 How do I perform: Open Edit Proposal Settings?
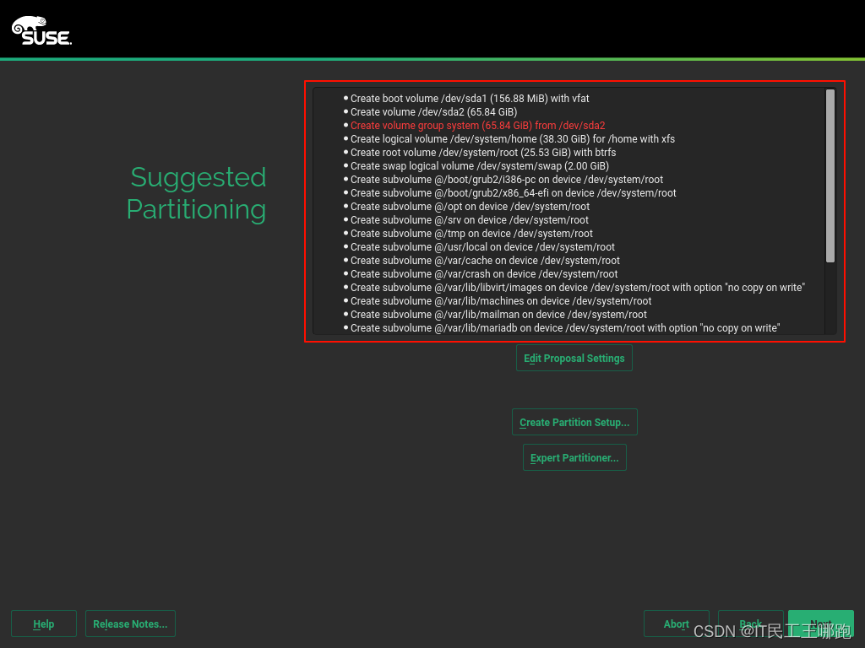click(574, 357)
